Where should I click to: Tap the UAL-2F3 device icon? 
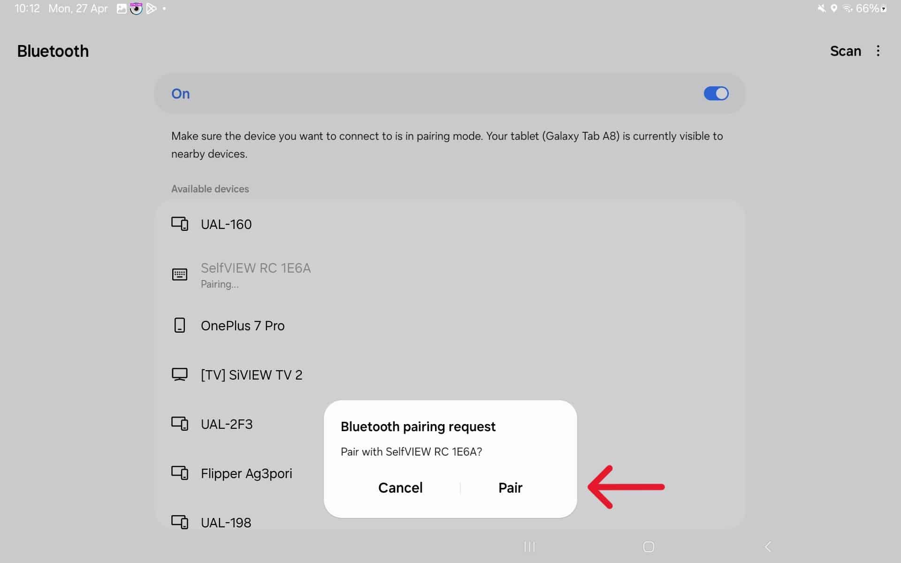(180, 424)
